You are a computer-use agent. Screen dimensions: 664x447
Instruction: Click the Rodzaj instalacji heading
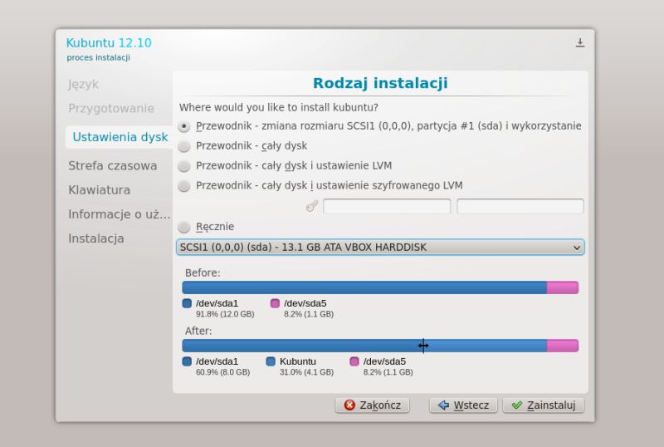380,83
